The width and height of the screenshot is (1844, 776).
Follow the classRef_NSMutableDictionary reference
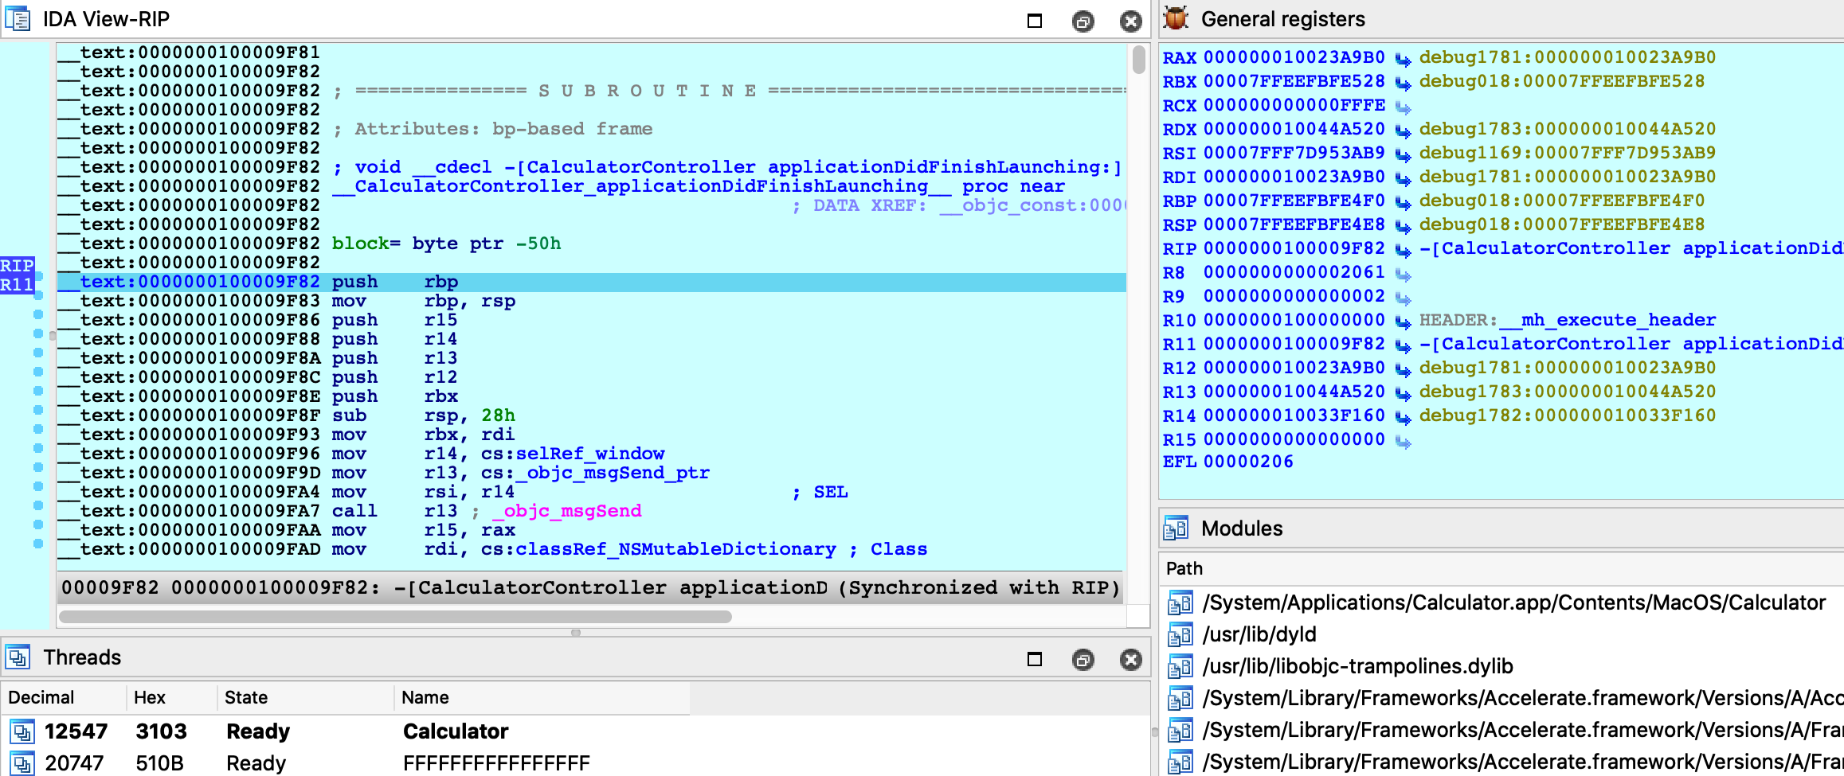(x=675, y=549)
